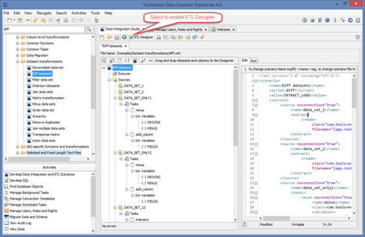Open Manage Scheduled Tasks activity
This screenshot has height=237, width=365.
pyautogui.click(x=28, y=205)
